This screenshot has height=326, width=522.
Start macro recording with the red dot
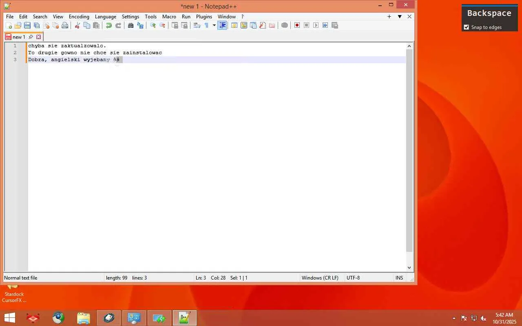coord(297,25)
